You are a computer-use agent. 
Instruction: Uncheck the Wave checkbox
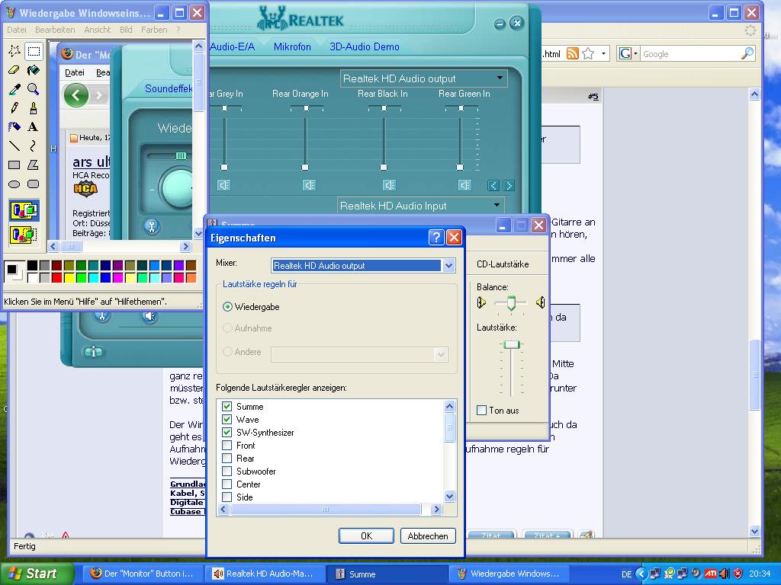[227, 420]
